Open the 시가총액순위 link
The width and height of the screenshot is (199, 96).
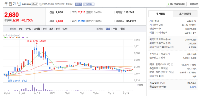[x=157, y=25]
